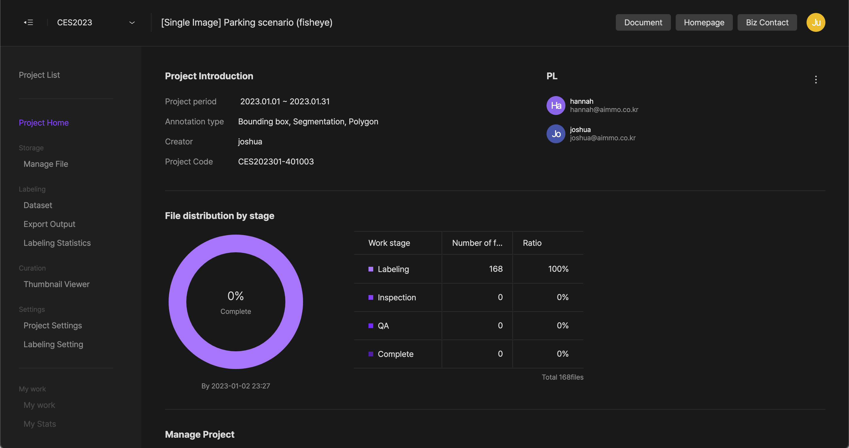Open the Document page
Viewport: 849px width, 448px height.
pyautogui.click(x=643, y=22)
